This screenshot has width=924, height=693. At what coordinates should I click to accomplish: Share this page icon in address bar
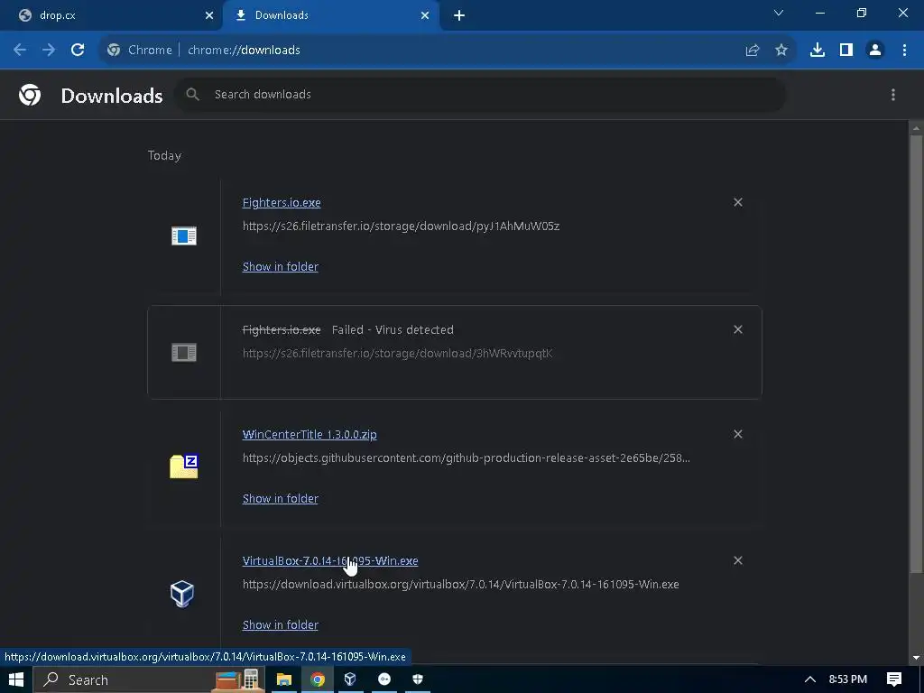tap(753, 51)
